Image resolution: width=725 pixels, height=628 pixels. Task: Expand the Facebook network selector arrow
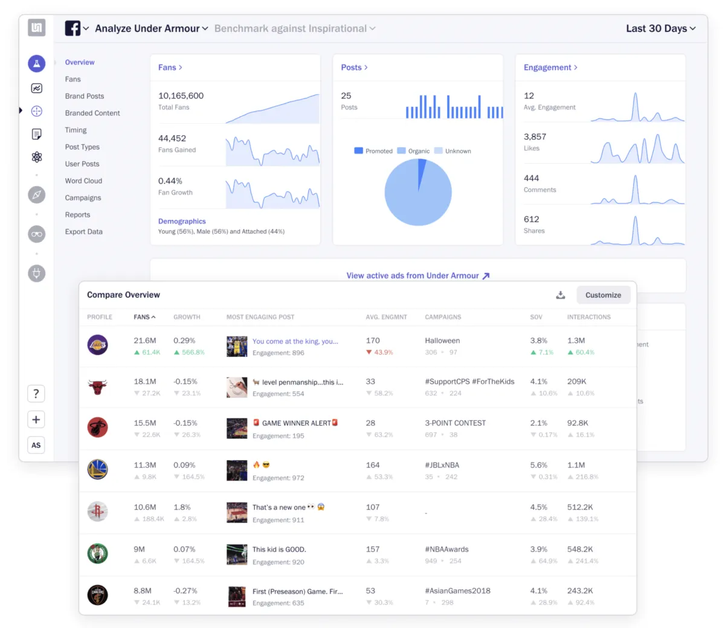pos(86,28)
